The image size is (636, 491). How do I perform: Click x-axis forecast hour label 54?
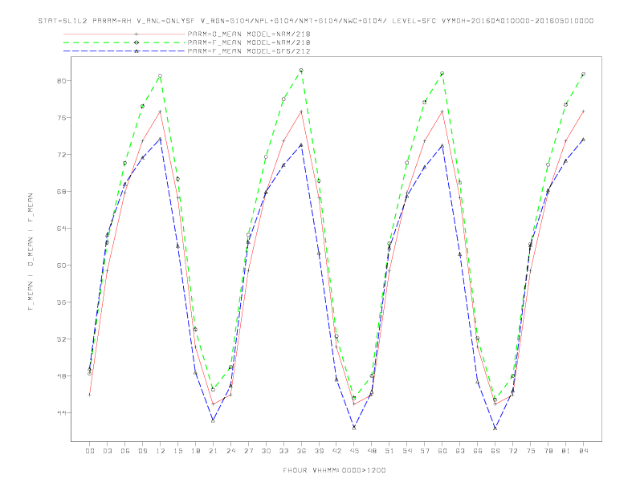pos(407,451)
